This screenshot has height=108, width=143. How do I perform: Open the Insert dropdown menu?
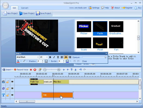point(7,70)
